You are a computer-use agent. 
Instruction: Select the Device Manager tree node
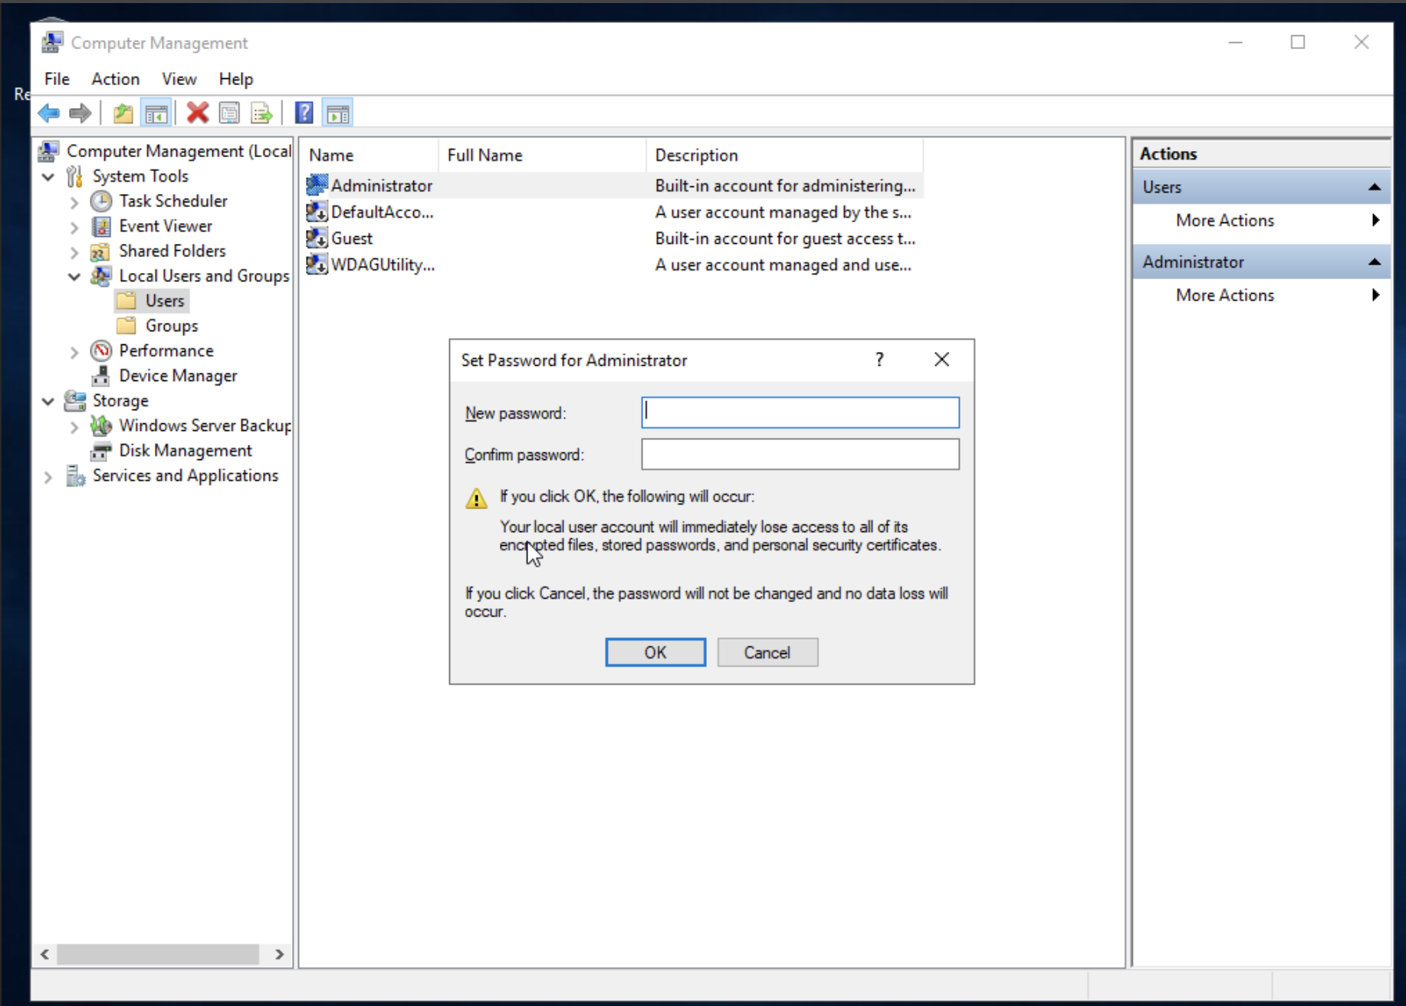pyautogui.click(x=177, y=376)
